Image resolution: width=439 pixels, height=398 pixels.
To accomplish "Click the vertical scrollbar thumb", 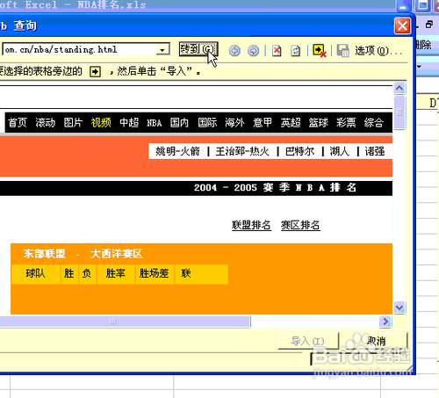I will point(399,112).
